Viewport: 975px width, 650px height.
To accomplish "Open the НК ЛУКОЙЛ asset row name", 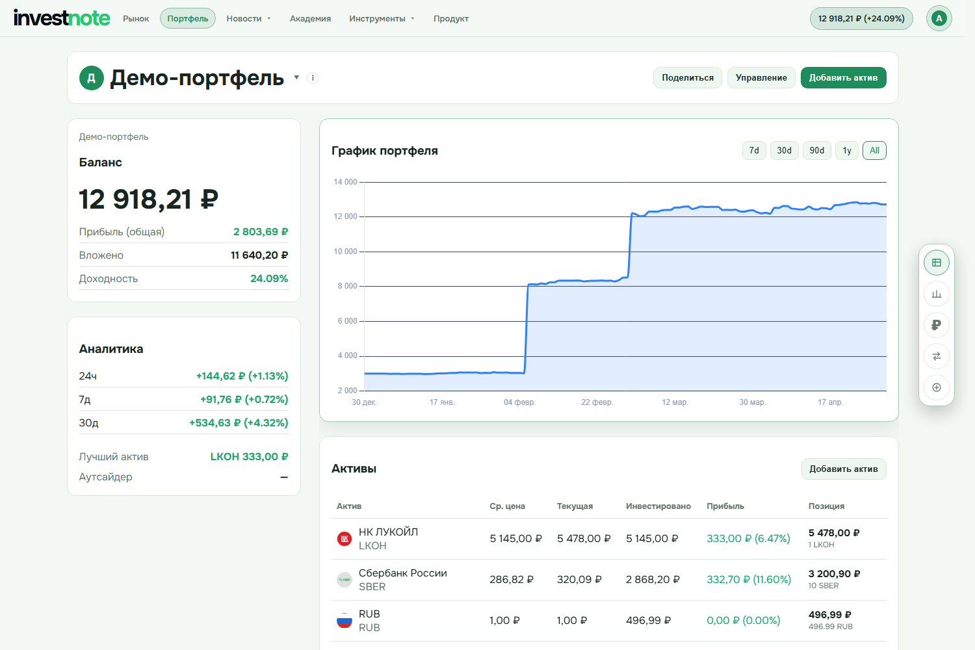I will coord(388,532).
